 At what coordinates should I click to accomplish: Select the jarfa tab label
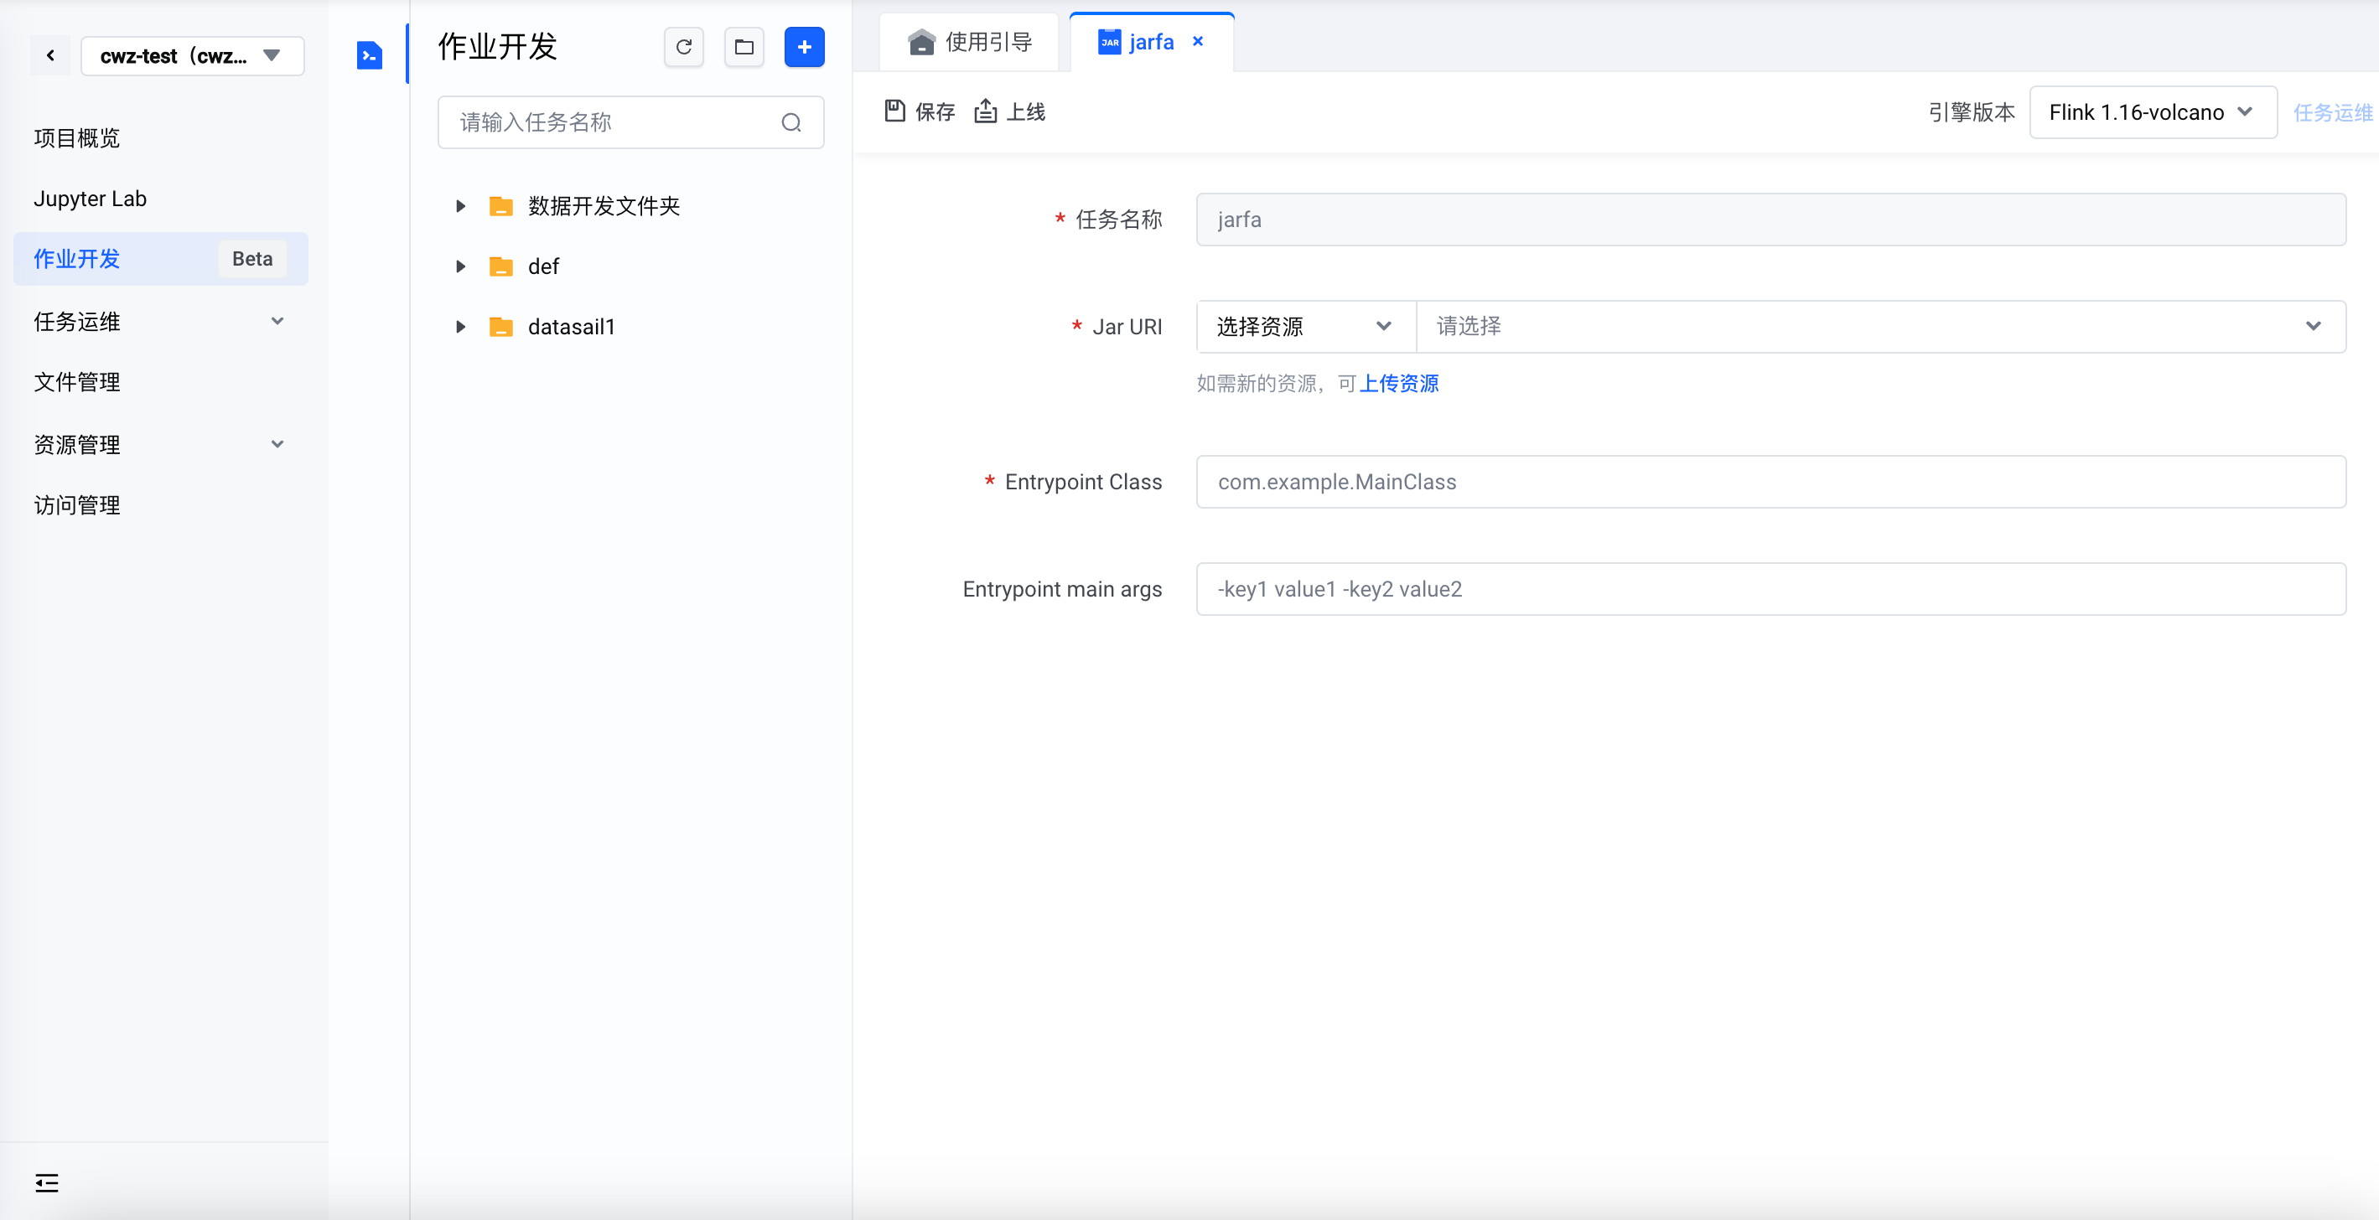pyautogui.click(x=1151, y=43)
